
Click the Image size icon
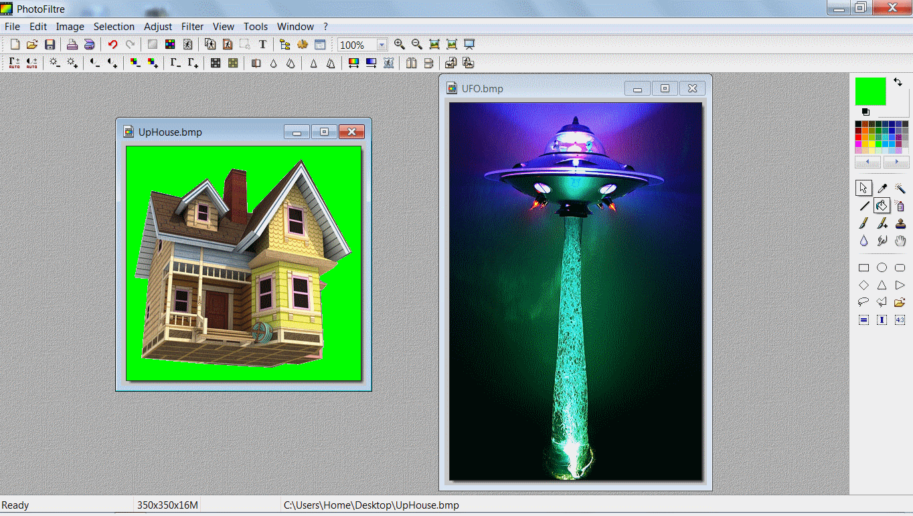point(210,45)
